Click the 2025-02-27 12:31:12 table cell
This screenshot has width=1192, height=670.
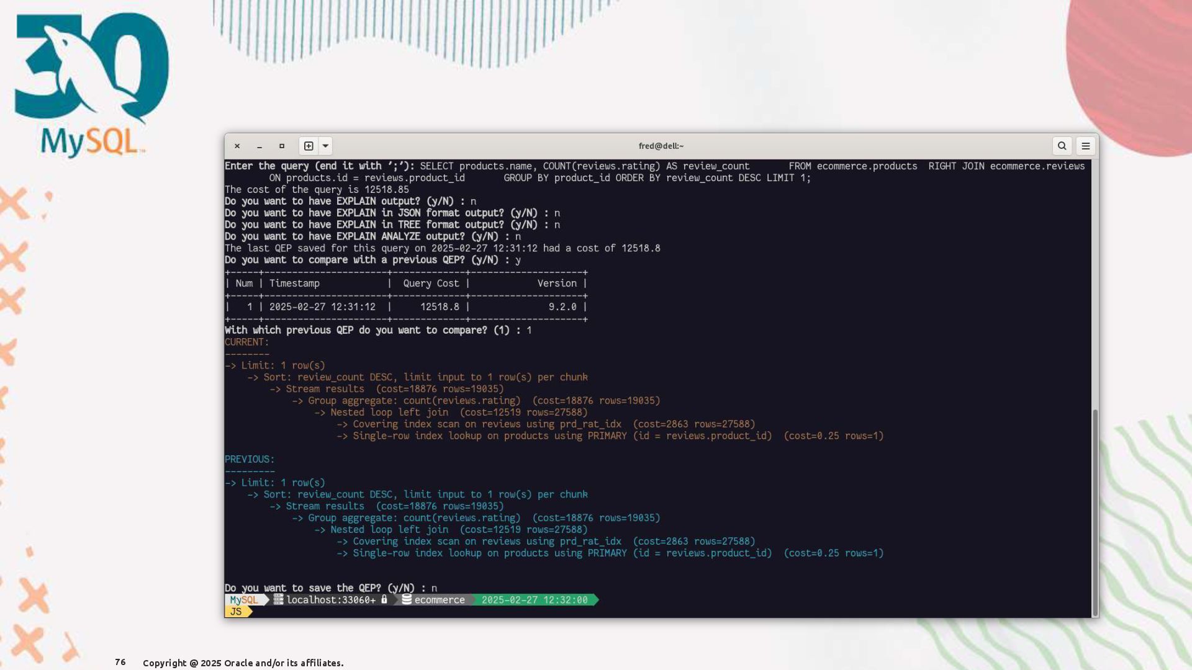click(322, 307)
